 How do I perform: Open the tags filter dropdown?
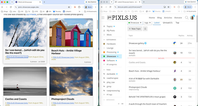pos(147,23)
